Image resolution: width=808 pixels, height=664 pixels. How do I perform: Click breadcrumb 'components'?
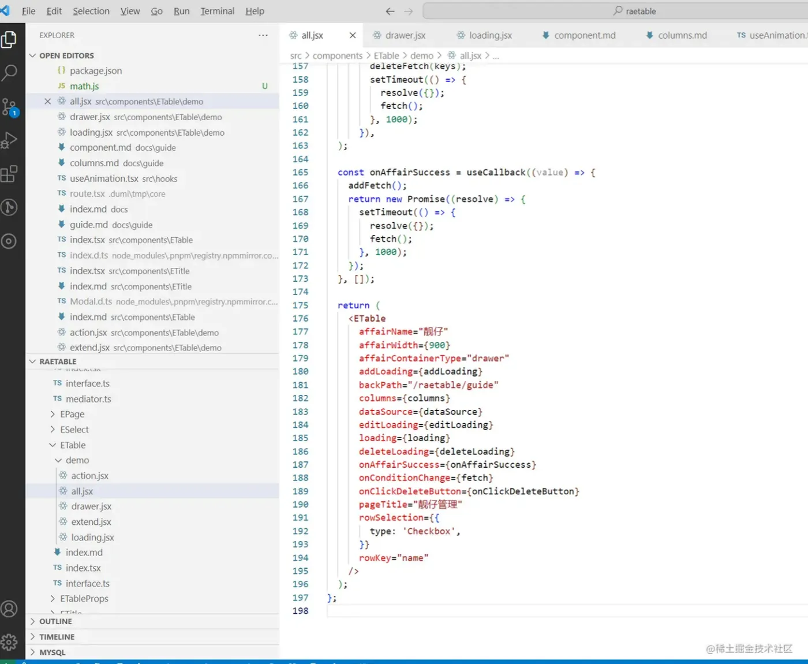(338, 55)
